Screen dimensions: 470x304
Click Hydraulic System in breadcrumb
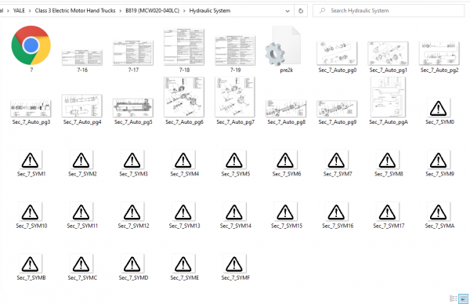(210, 10)
